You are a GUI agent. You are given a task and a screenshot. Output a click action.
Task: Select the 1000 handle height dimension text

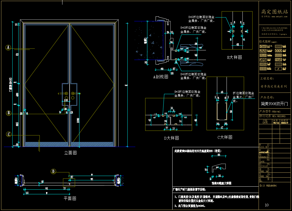point(78,121)
